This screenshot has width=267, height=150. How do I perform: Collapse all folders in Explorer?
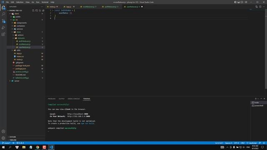[x=43, y=10]
